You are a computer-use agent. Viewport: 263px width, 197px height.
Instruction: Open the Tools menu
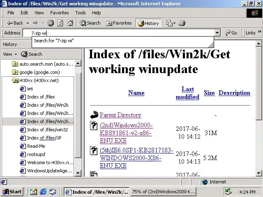pos(81,13)
